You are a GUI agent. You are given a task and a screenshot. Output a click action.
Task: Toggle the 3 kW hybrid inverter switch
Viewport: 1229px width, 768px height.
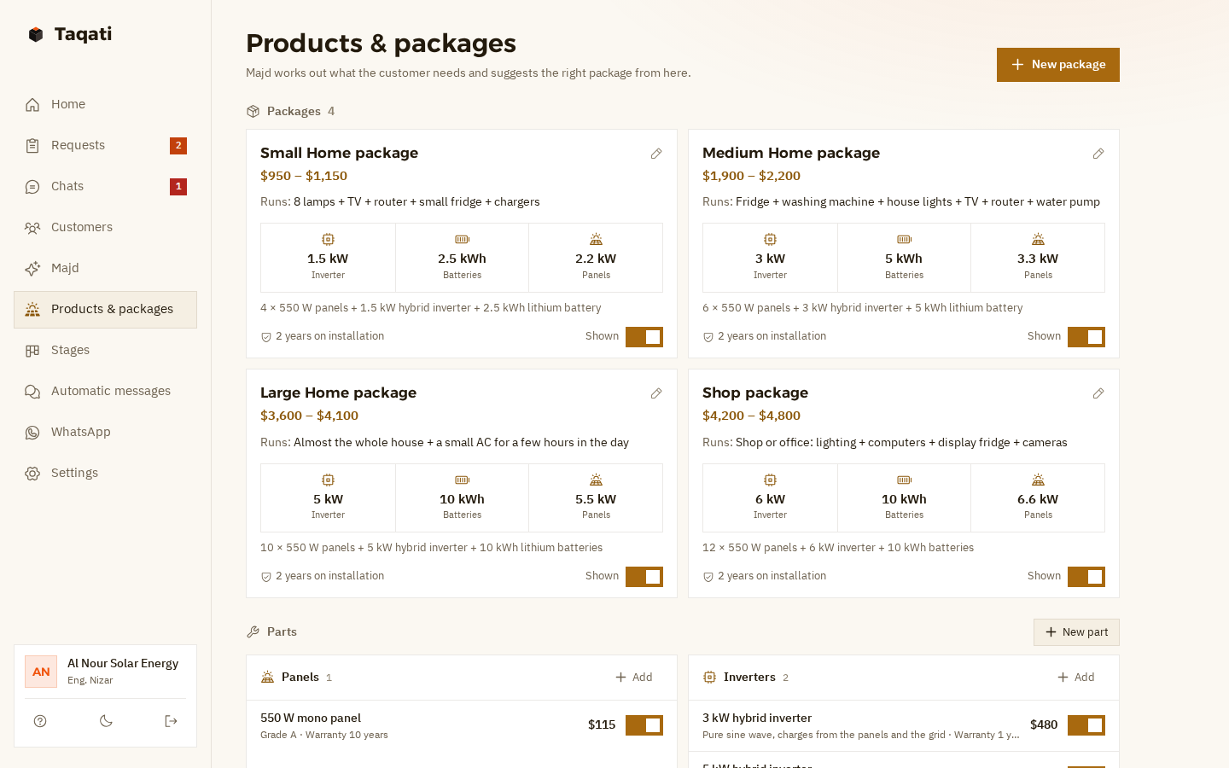pyautogui.click(x=1086, y=725)
